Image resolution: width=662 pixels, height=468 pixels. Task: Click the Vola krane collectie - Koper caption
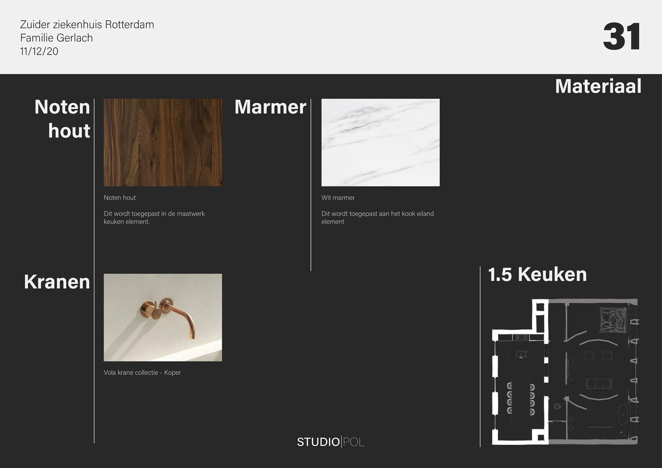click(x=142, y=373)
